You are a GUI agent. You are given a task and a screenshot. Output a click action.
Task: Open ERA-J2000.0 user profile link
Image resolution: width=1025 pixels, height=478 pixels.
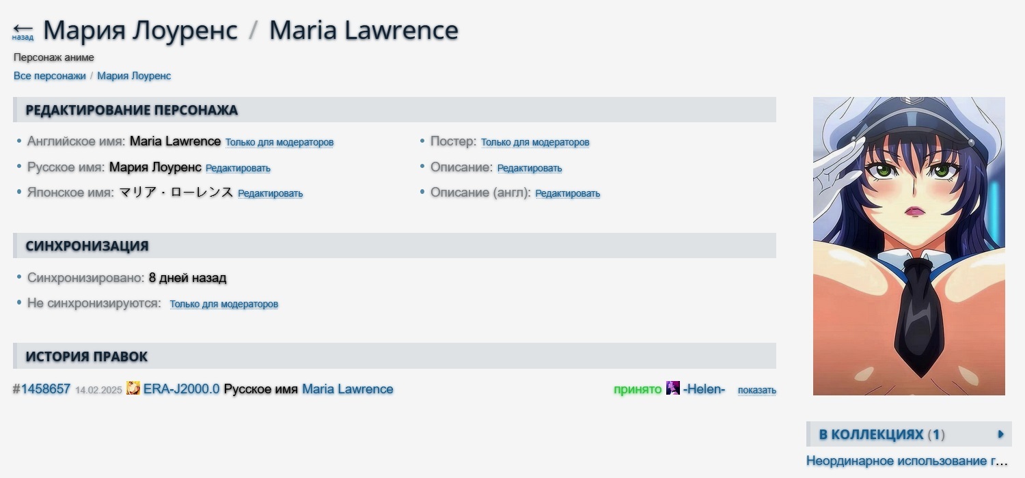click(x=181, y=389)
